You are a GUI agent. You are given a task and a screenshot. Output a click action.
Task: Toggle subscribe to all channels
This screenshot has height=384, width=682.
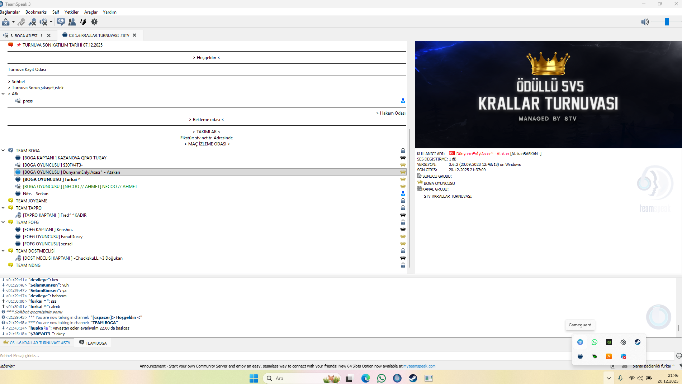pos(61,22)
